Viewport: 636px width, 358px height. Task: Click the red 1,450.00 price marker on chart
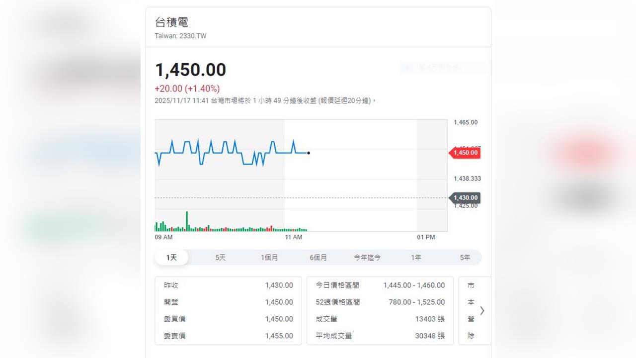tap(465, 153)
